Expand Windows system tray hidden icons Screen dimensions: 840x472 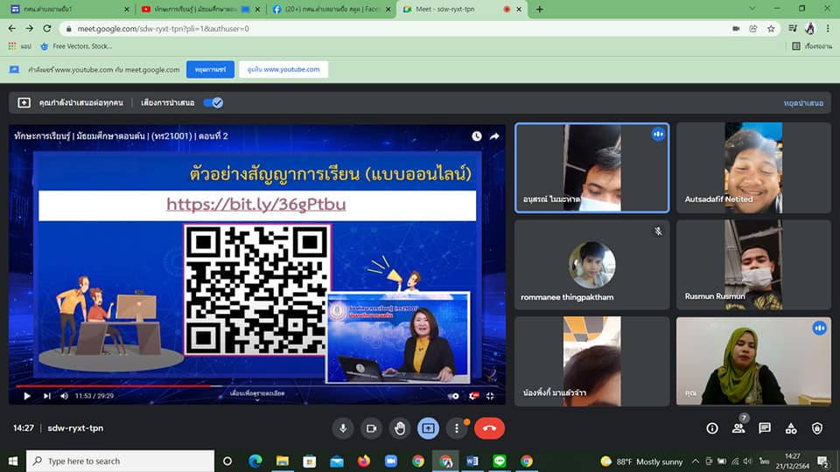coord(696,461)
